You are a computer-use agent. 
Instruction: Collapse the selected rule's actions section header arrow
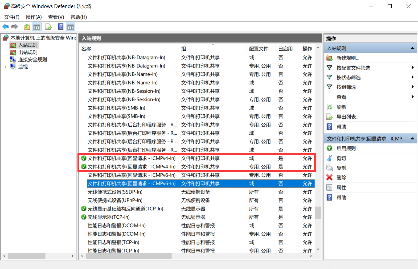tap(412, 139)
